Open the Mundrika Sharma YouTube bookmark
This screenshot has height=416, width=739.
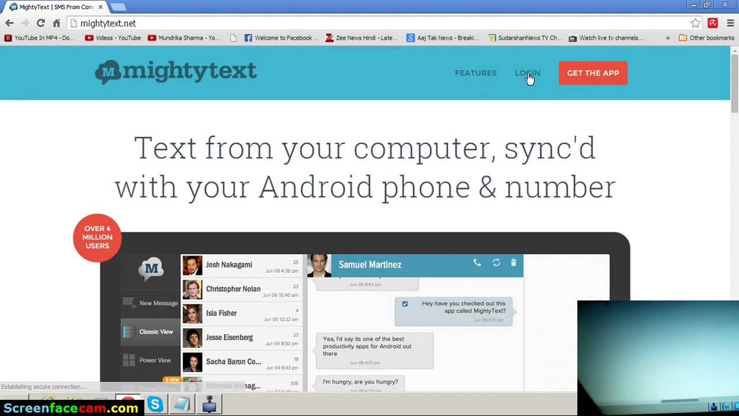click(184, 38)
